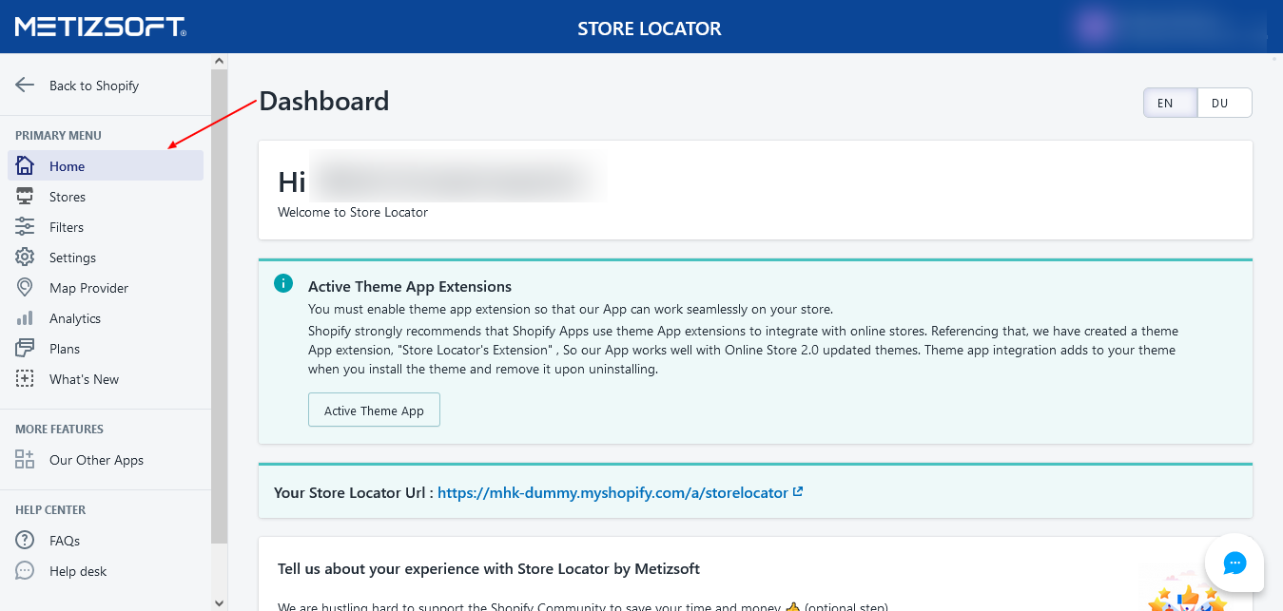Screen dimensions: 1283x611
Task: Click the Map Provider pin icon
Action: tap(25, 288)
